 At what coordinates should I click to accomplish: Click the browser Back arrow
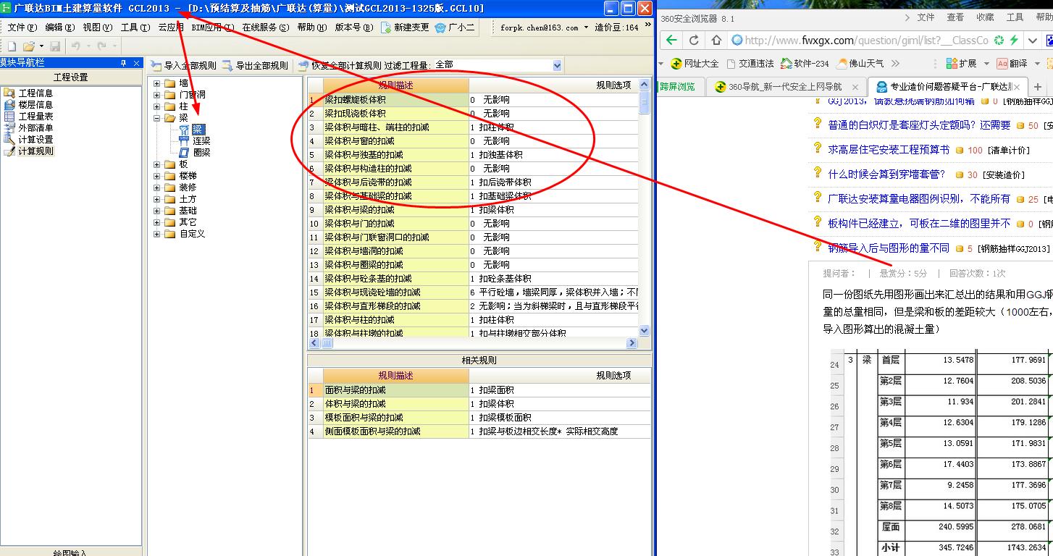coord(671,41)
